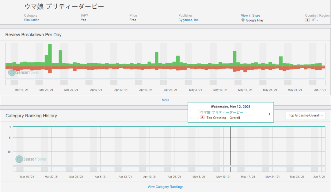Viewport: 331px width, 192px height.
Task: Click the vertical May 12 marker in ranking chart
Action: pyautogui.click(x=230, y=146)
